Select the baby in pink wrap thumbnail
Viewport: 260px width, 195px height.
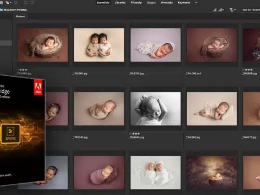99,173
